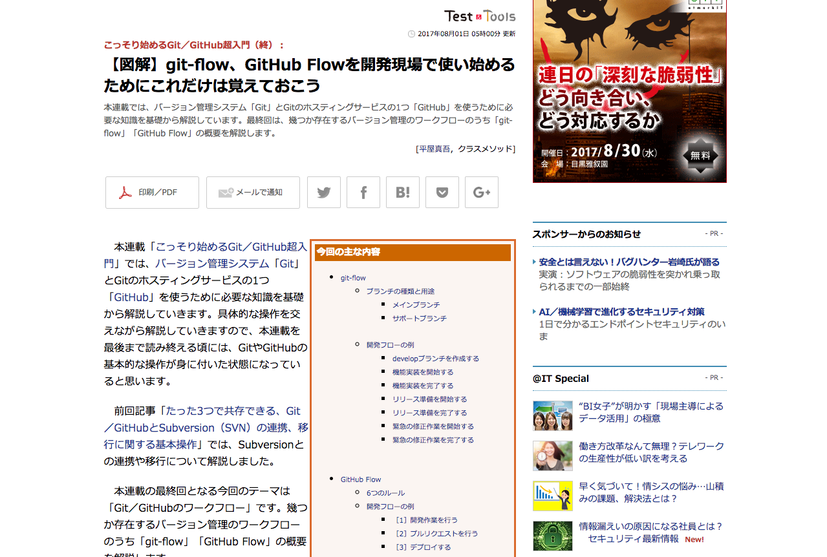Screen dimensions: 827x557
Task: Bookmark on Hatena B! icon
Action: tap(403, 193)
